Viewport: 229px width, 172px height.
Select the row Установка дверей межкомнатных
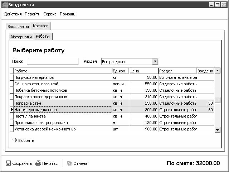coord(112,129)
